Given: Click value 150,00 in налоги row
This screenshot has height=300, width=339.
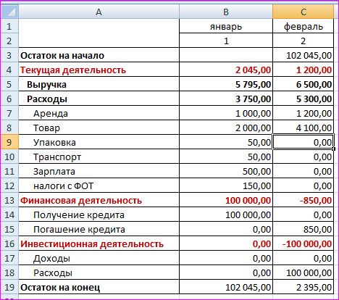Looking at the screenshot, I should [x=226, y=186].
